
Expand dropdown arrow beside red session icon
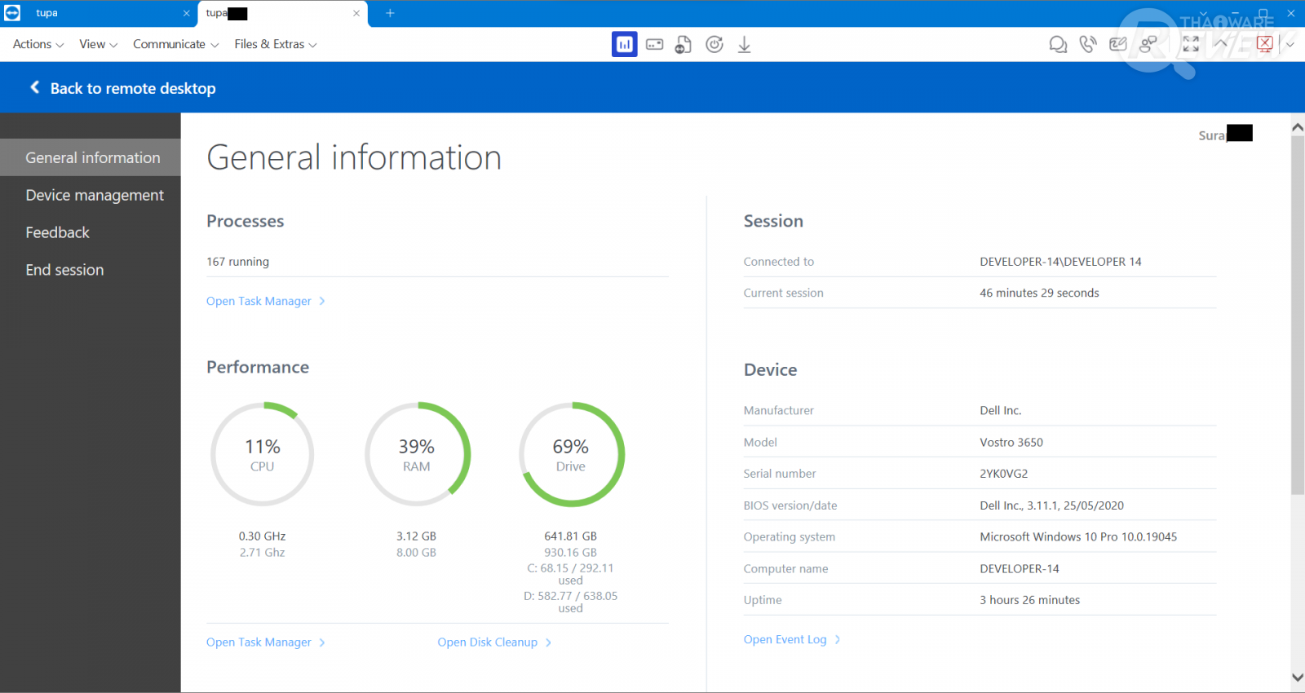[1290, 45]
